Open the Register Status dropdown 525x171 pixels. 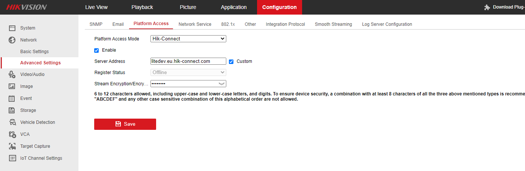pyautogui.click(x=188, y=73)
